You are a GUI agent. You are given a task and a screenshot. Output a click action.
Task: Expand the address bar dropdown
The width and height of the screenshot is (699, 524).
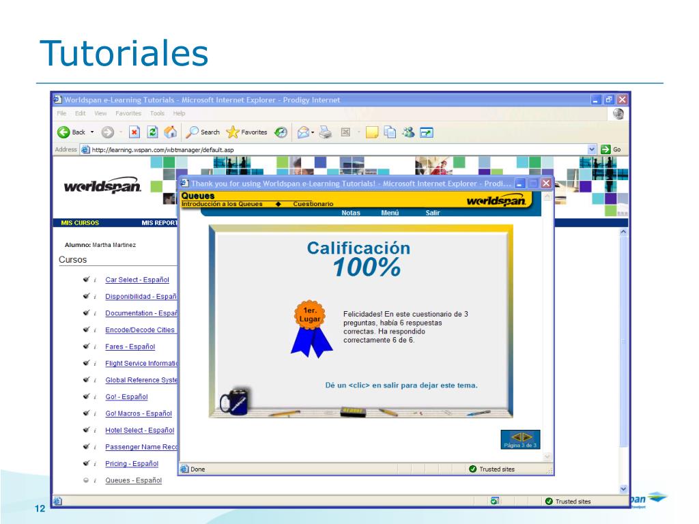pos(592,149)
